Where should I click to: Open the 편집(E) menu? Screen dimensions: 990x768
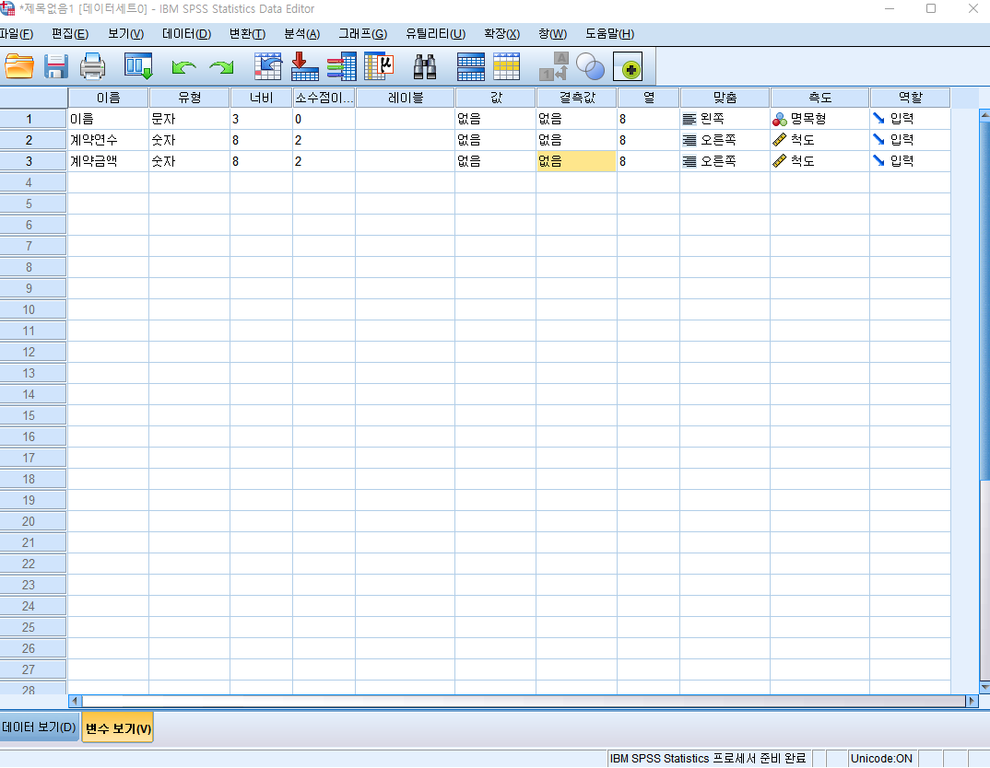click(x=70, y=34)
